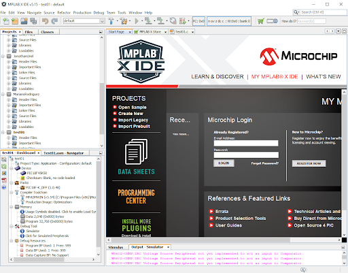Click the How do I keyword field
348x273 pixels.
pyautogui.click(x=311, y=21)
